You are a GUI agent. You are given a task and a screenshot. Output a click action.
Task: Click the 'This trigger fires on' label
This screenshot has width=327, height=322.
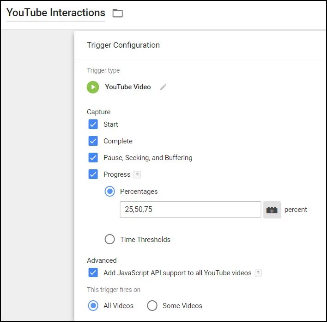114,290
